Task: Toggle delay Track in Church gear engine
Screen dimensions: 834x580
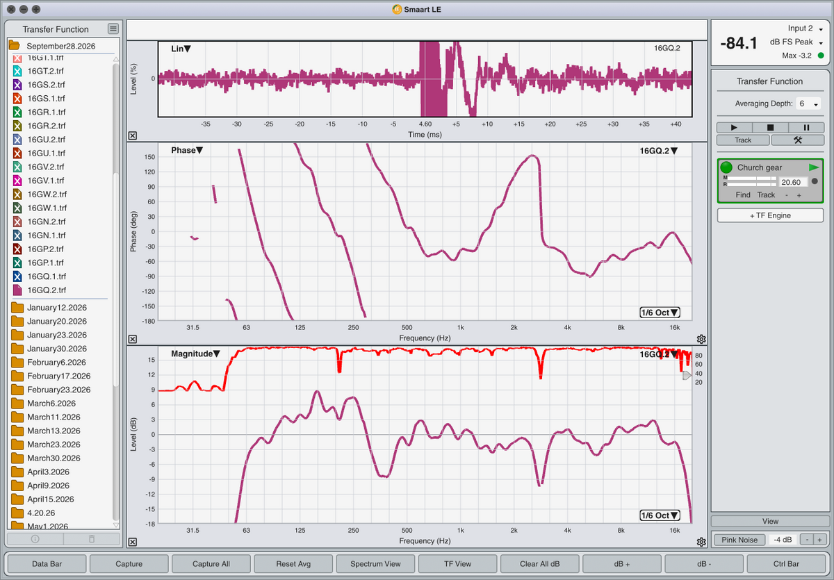Action: click(x=766, y=195)
